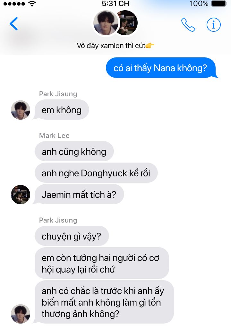Viewport: 231px width, 329px height.
Task: Tap the message 'anh cũng không'
Action: 74,151
